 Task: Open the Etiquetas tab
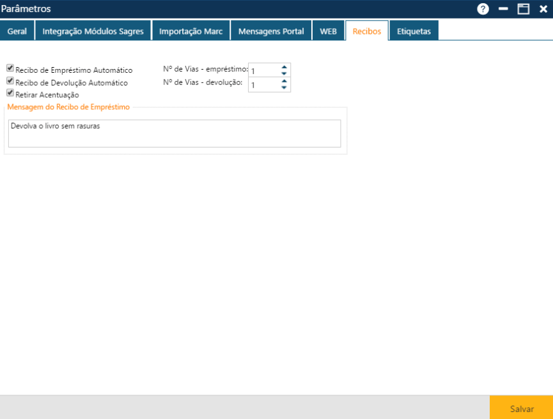(x=414, y=29)
